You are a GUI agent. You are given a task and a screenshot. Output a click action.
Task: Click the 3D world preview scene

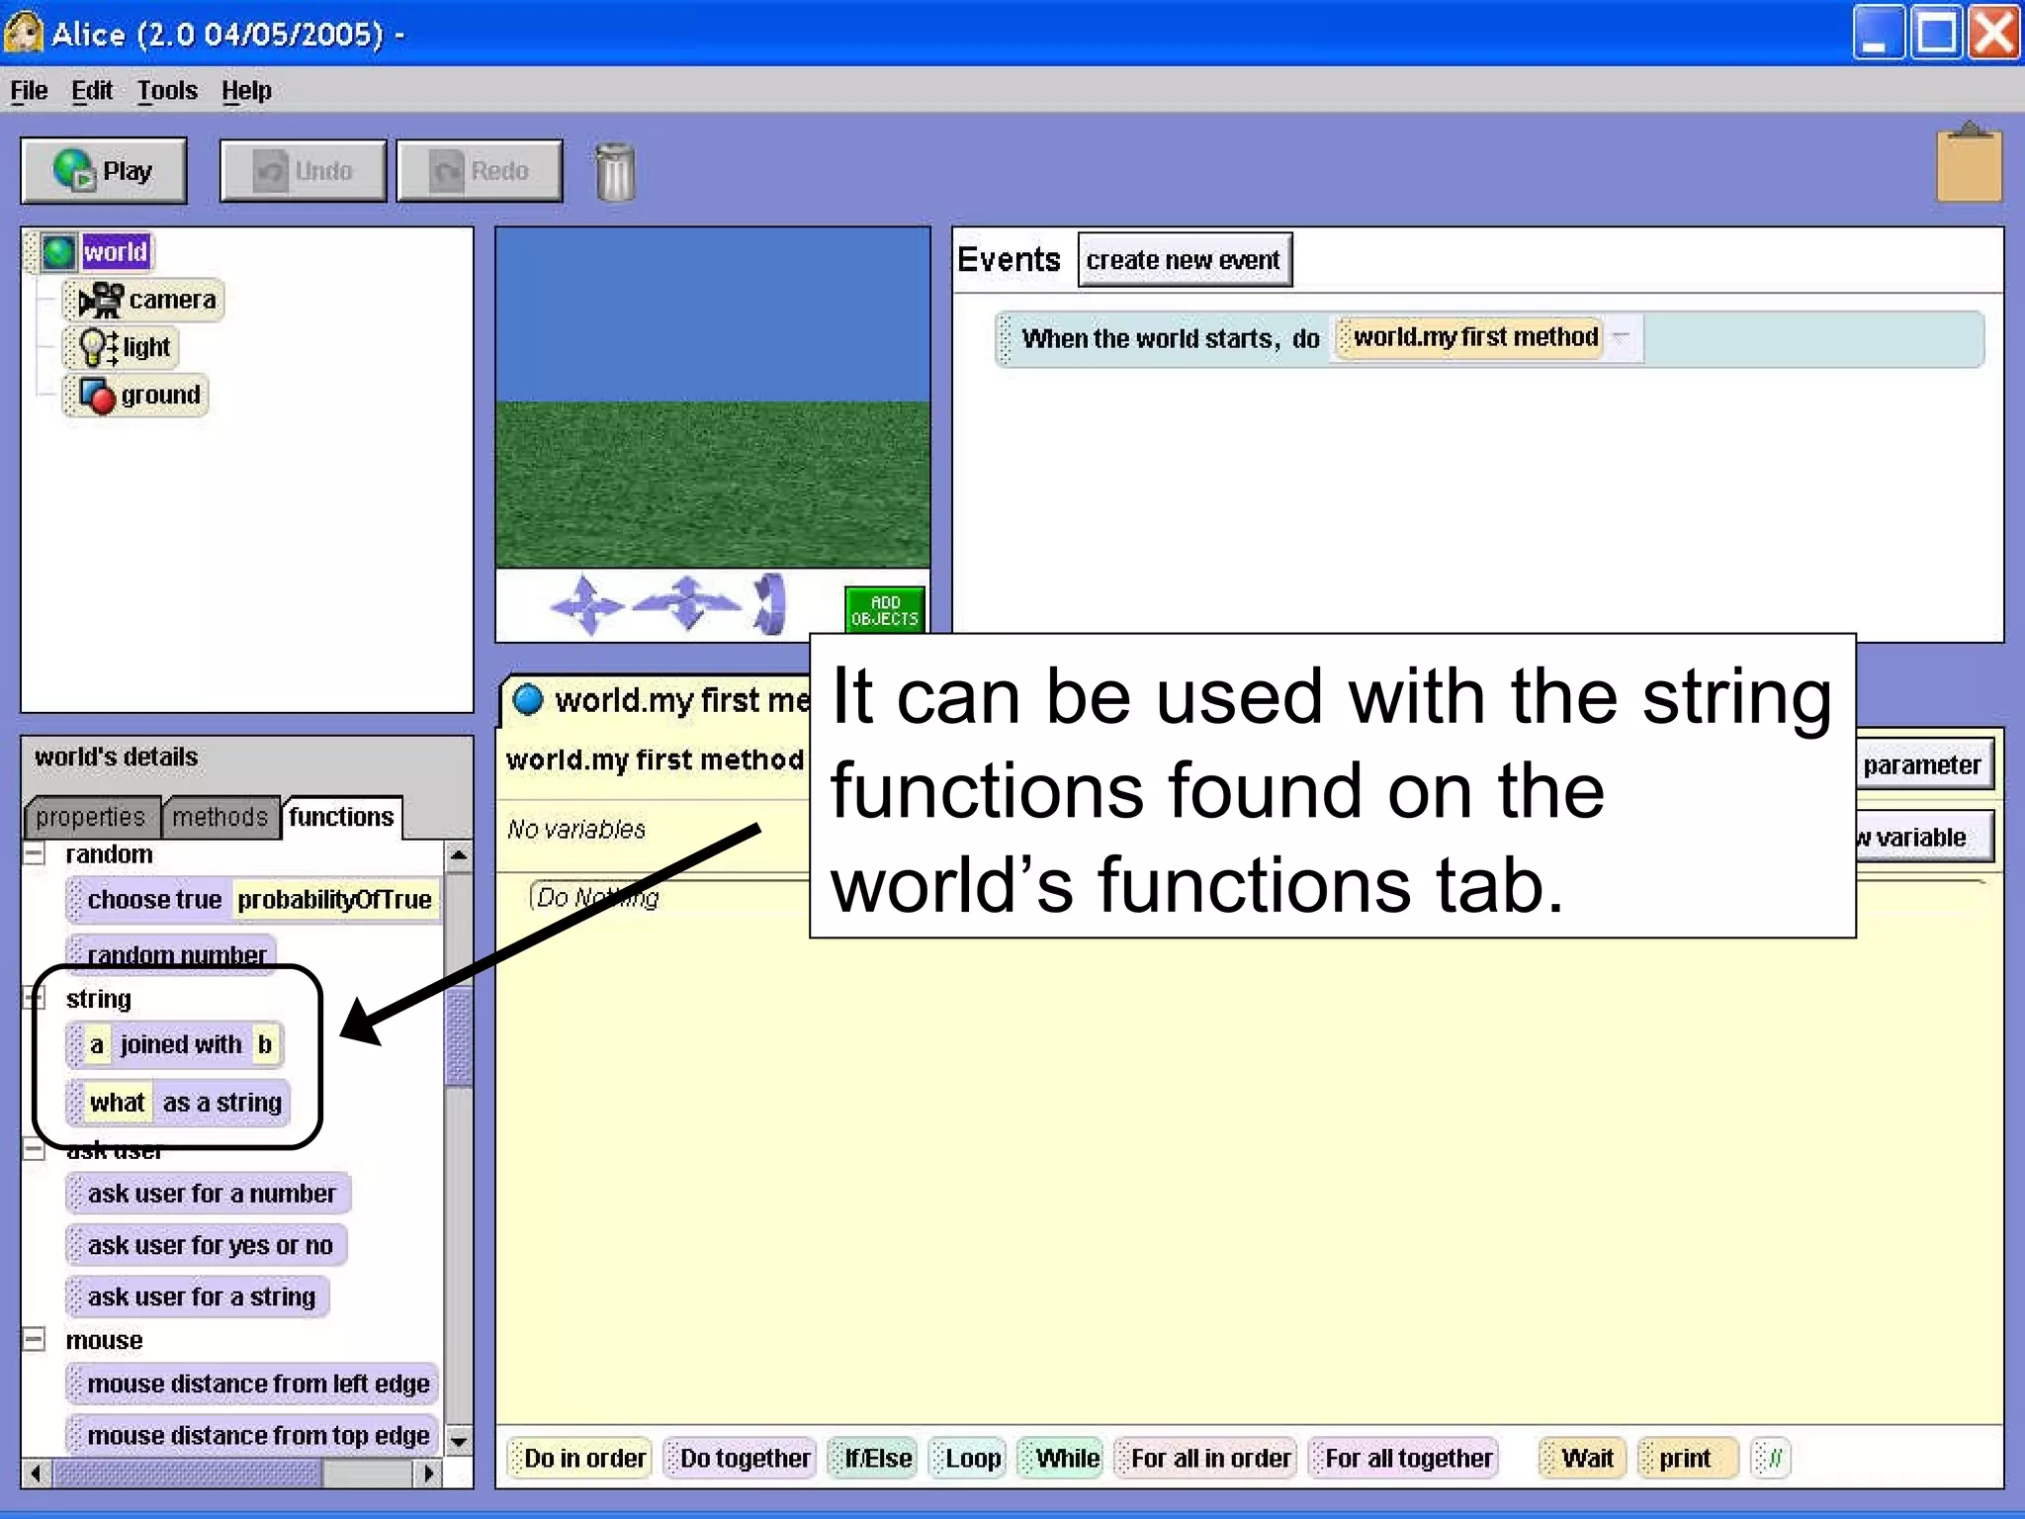point(713,399)
